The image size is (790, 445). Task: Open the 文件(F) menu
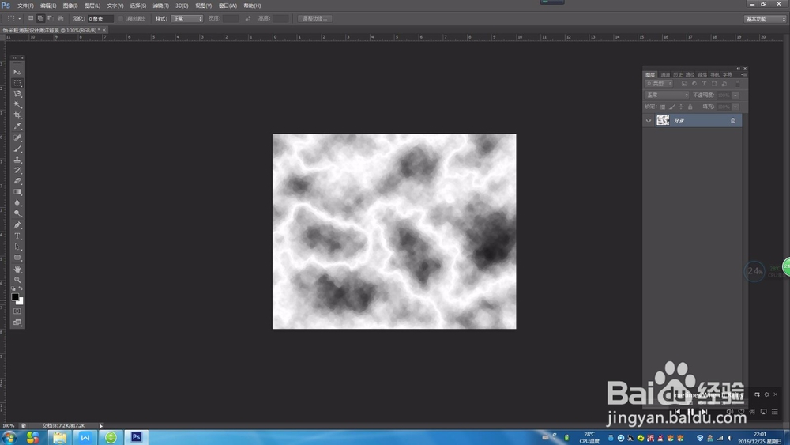25,6
